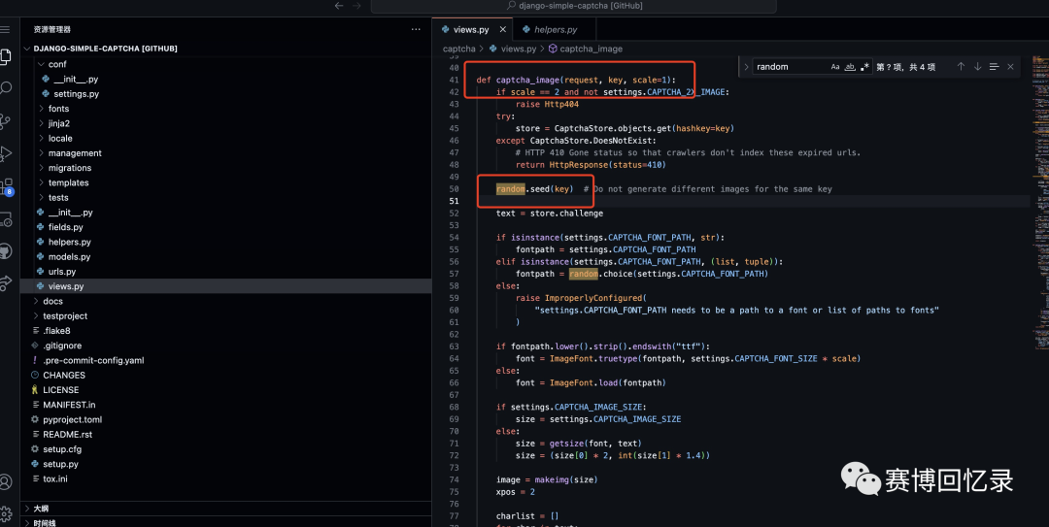Open Run and Debug view
The height and width of the screenshot is (527, 1049).
6,153
